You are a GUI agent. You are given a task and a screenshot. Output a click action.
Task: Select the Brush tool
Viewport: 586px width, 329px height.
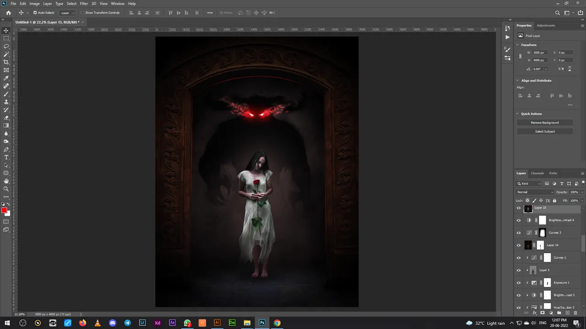pos(6,94)
